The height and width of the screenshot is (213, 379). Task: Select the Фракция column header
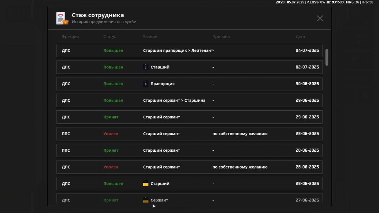pyautogui.click(x=70, y=37)
